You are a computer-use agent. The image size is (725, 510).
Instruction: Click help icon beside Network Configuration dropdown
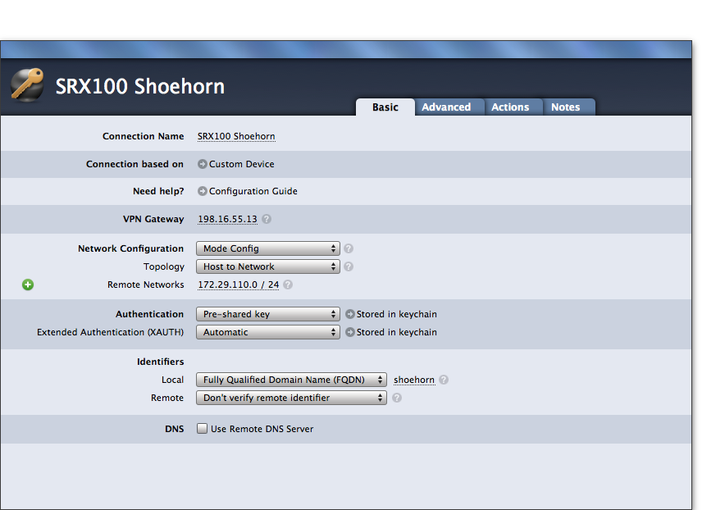[x=349, y=248]
